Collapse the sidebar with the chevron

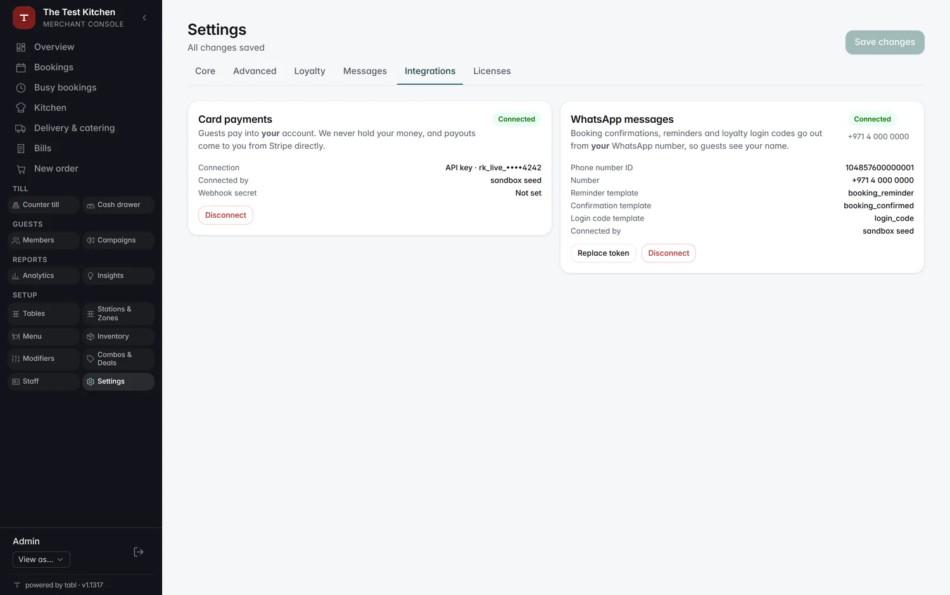coord(144,18)
